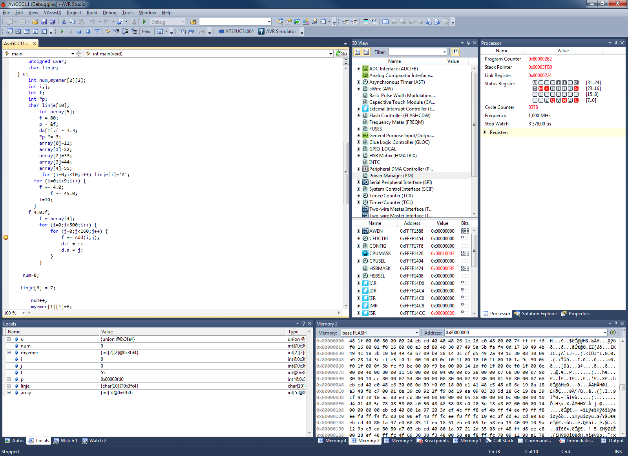Click the first IO View layout icon
This screenshot has height=456, width=628.
click(358, 51)
